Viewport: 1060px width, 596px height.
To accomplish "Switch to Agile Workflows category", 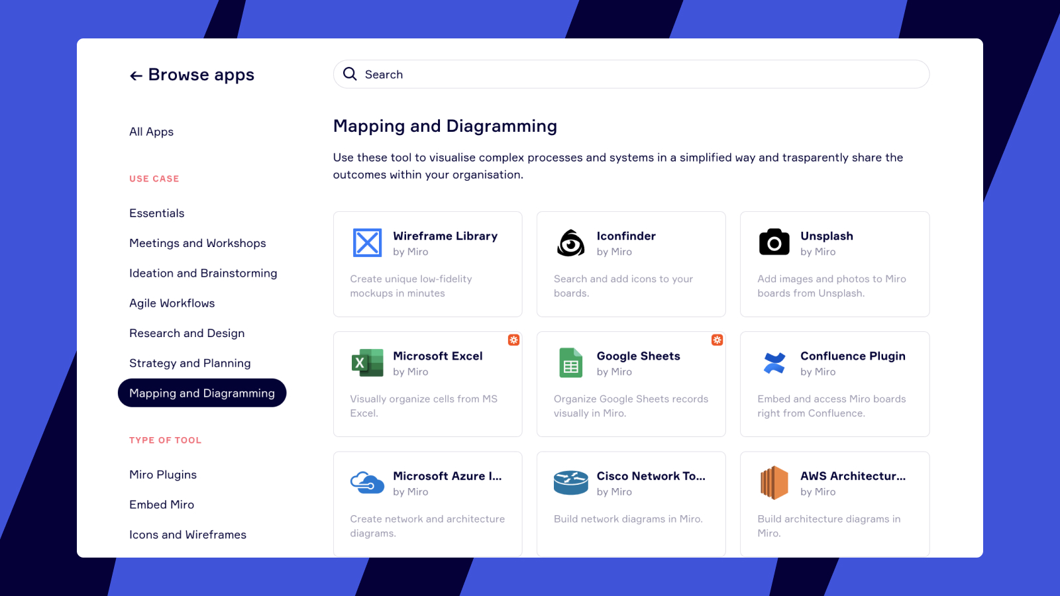I will pos(172,303).
